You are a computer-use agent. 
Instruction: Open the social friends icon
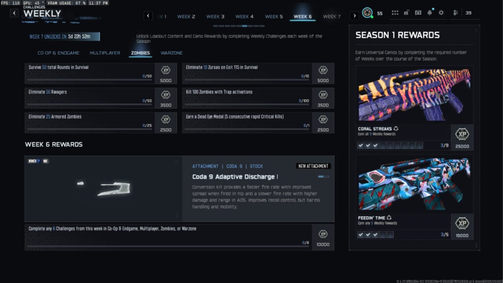click(456, 13)
